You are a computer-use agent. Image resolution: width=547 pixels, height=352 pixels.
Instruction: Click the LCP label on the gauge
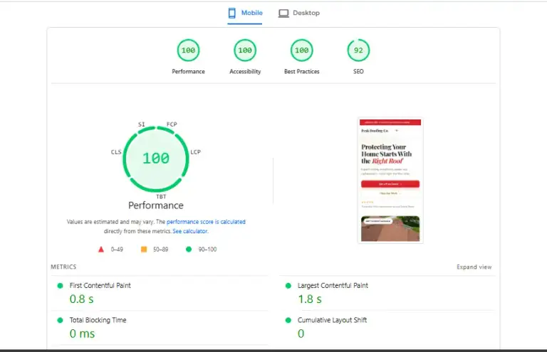click(x=195, y=152)
